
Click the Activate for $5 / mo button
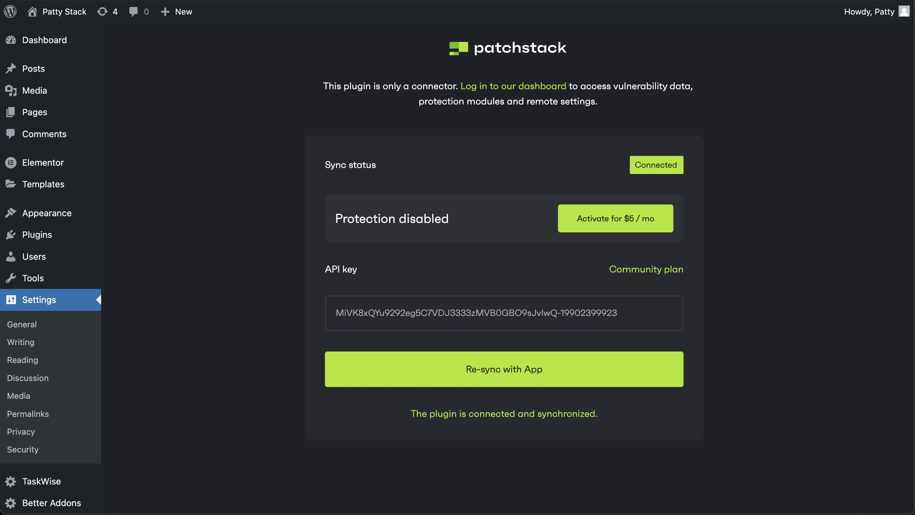615,218
